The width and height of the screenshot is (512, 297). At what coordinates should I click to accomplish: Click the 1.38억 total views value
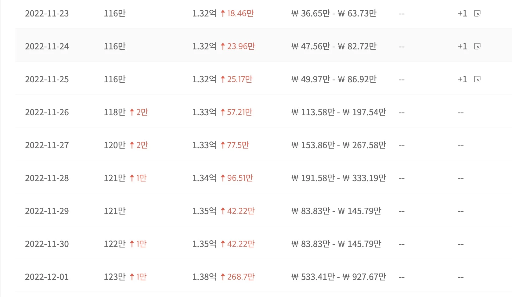point(204,277)
